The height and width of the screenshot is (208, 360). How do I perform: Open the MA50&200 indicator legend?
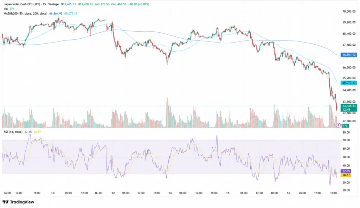[25, 14]
